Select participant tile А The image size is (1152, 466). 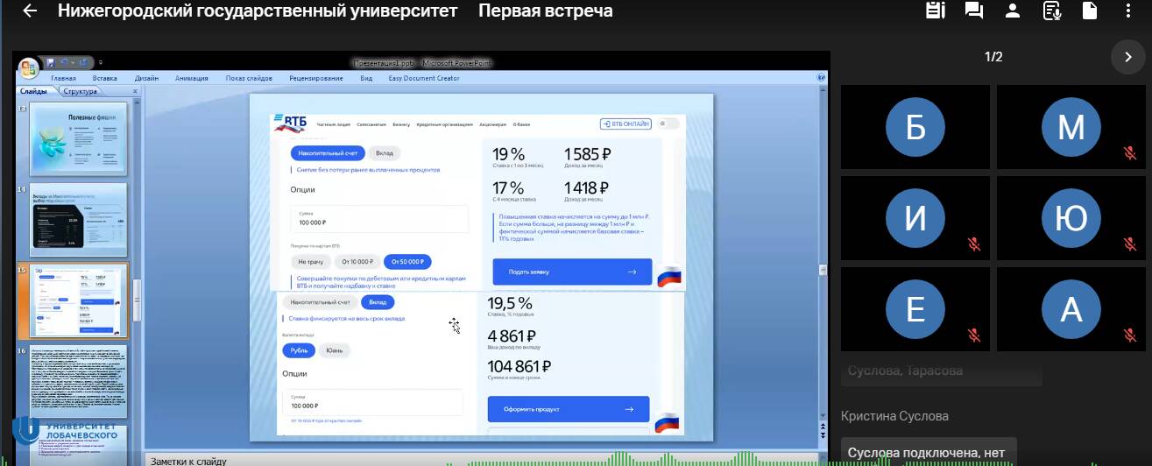tap(1071, 309)
